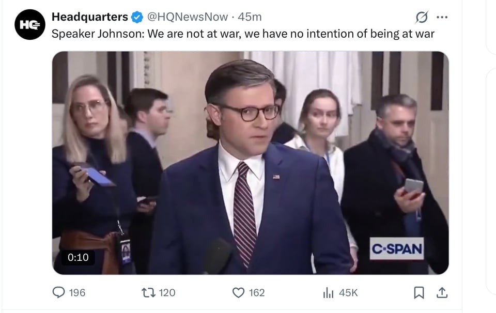496x313 pixels.
Task: Click the Headquarters display name
Action: click(x=89, y=17)
